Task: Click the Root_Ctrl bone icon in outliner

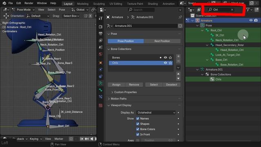Action: [207, 30]
